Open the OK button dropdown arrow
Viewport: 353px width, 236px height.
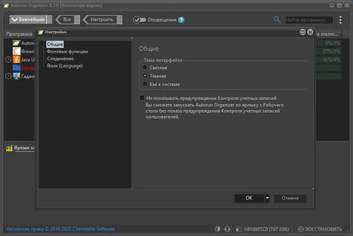coord(267,198)
